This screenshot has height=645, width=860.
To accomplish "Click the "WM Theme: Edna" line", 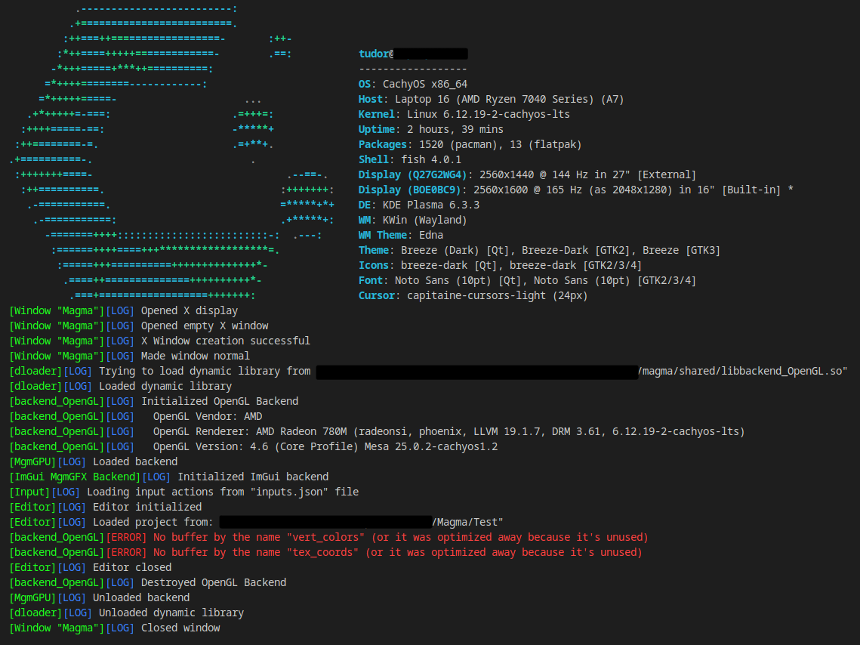I will (x=400, y=235).
